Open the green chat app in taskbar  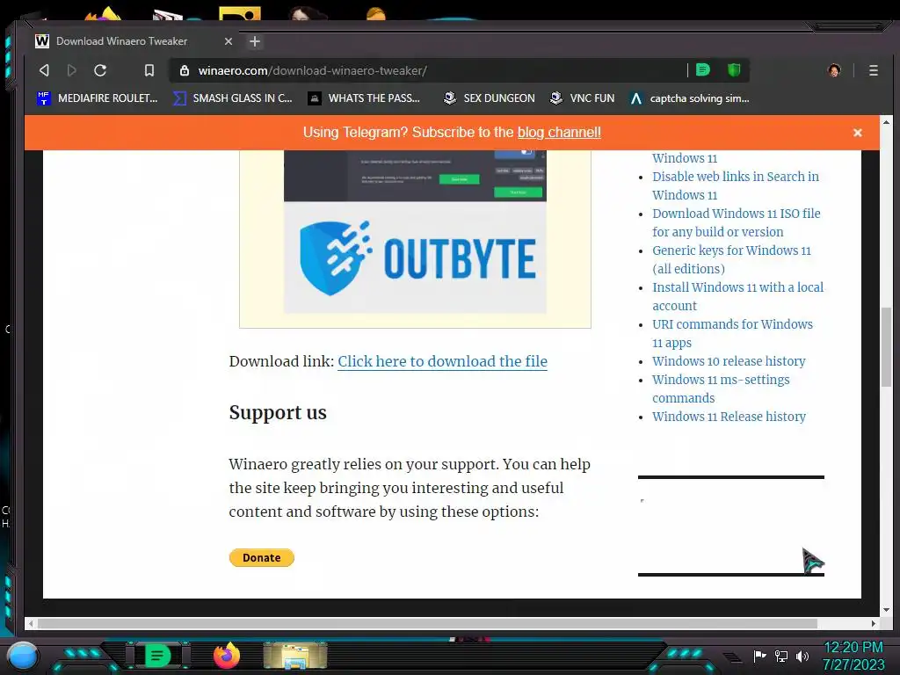coord(157,656)
